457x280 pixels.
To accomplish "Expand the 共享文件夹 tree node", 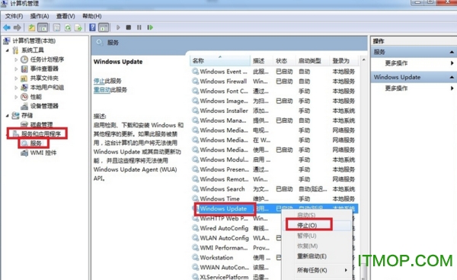I will pyautogui.click(x=16, y=79).
